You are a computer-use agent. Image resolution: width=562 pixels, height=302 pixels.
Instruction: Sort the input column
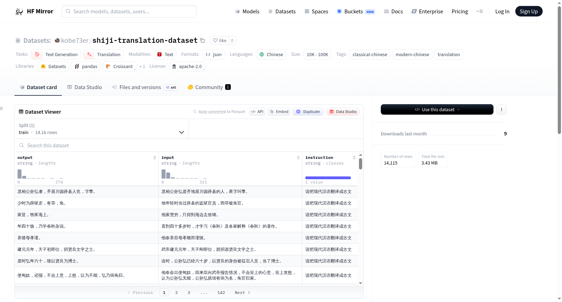[298, 157]
